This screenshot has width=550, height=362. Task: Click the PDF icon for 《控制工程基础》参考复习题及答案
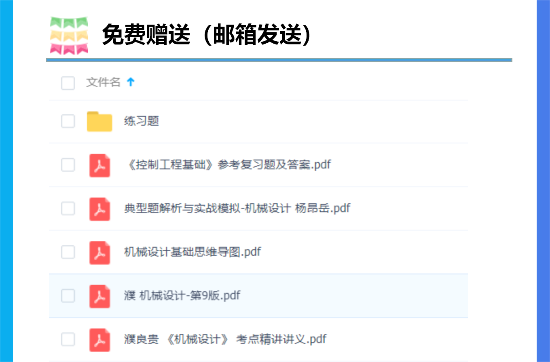99,165
